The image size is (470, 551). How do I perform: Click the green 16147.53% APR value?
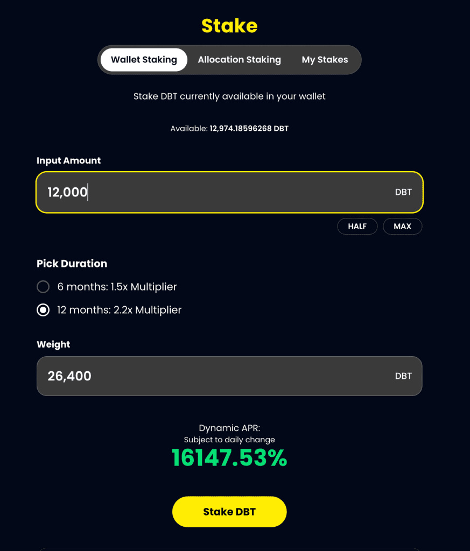(229, 458)
